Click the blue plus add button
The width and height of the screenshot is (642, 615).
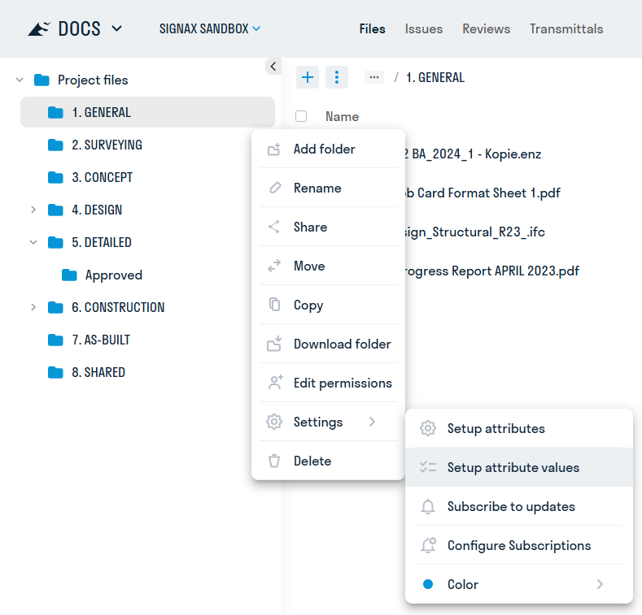pyautogui.click(x=308, y=77)
